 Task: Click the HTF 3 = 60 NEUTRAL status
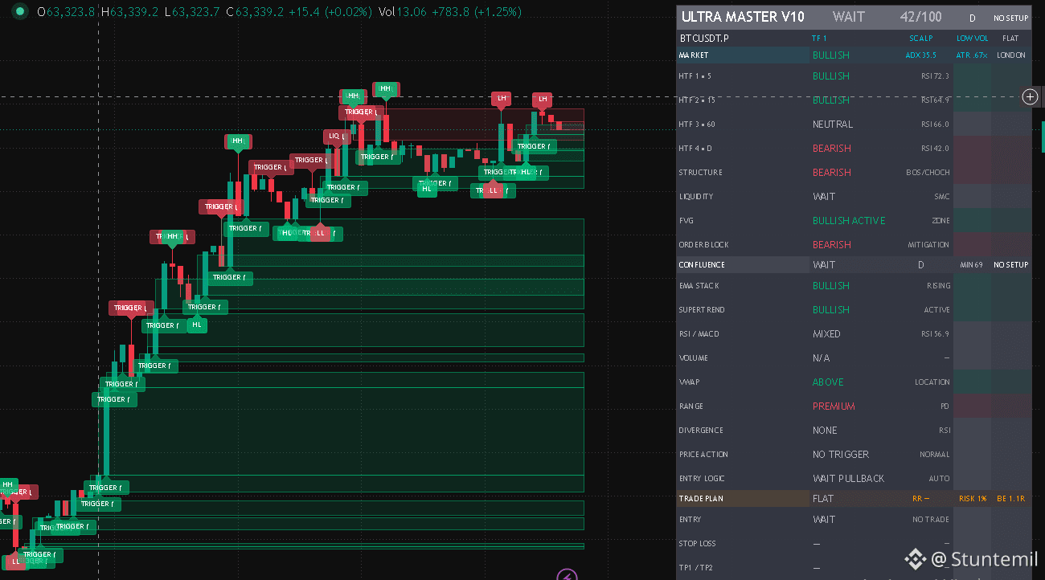pyautogui.click(x=833, y=125)
